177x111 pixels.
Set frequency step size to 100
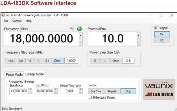coord(21,61)
